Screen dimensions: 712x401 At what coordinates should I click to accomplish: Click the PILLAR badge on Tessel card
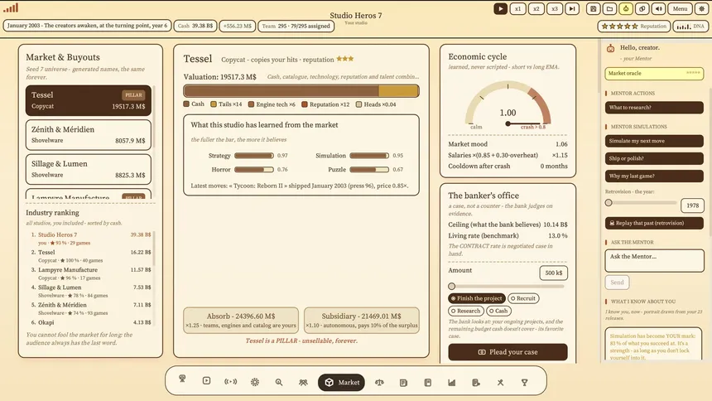(x=133, y=95)
